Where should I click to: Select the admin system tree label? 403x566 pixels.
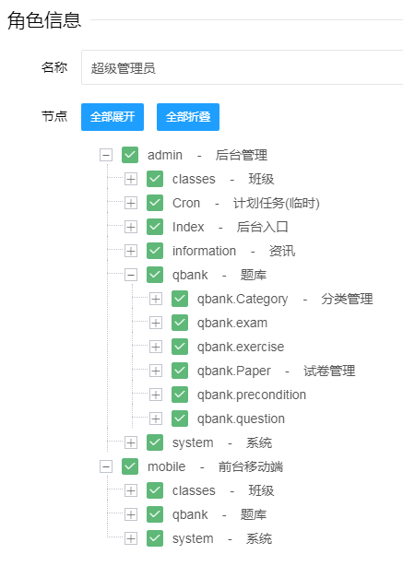point(221,442)
